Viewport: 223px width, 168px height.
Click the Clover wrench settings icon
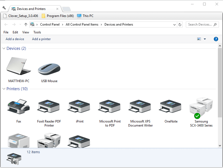[4, 8]
